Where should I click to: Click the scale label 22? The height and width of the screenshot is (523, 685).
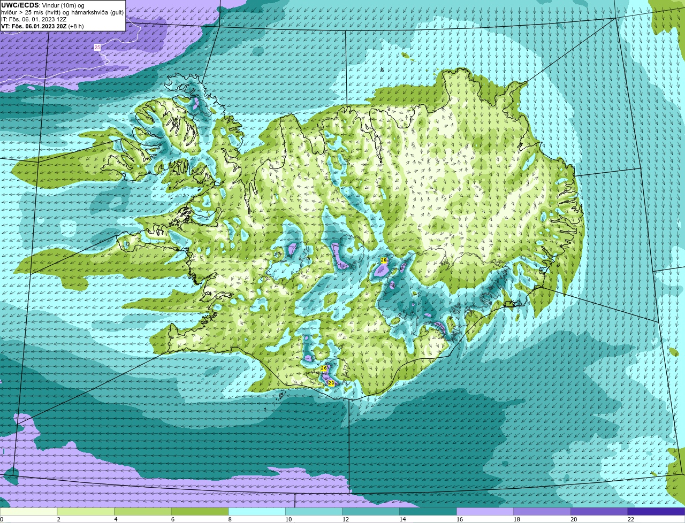(631, 519)
